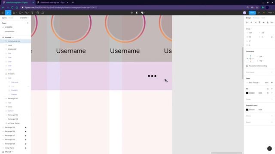Remove fill with minus icon
This screenshot has width=275, height=154.
(x=272, y=93)
